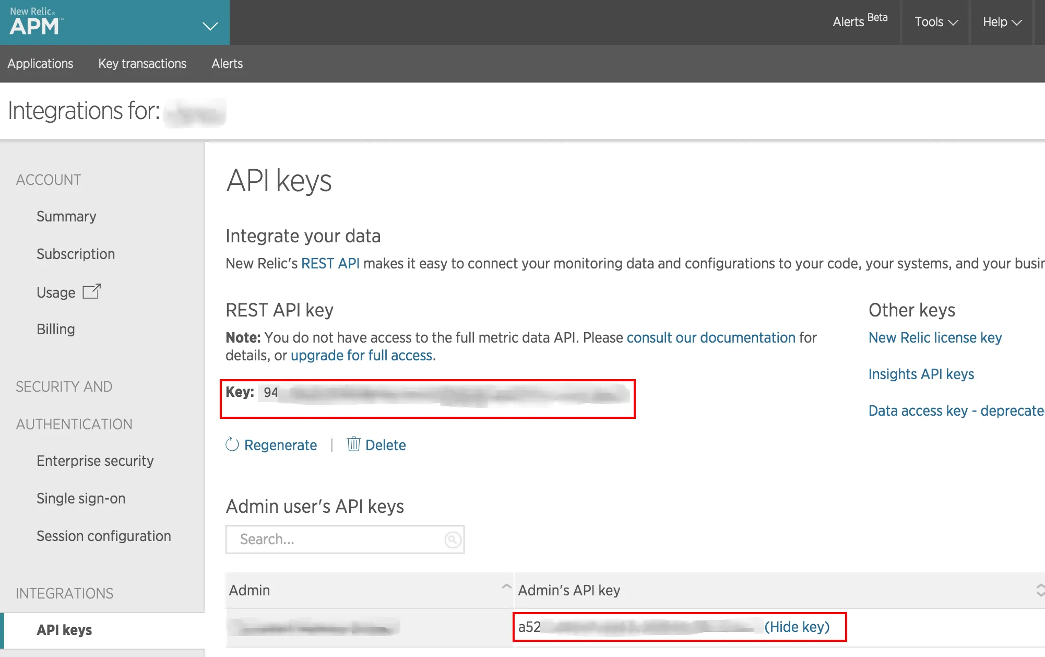1045x657 pixels.
Task: Select Billing under the Account section
Action: [56, 329]
